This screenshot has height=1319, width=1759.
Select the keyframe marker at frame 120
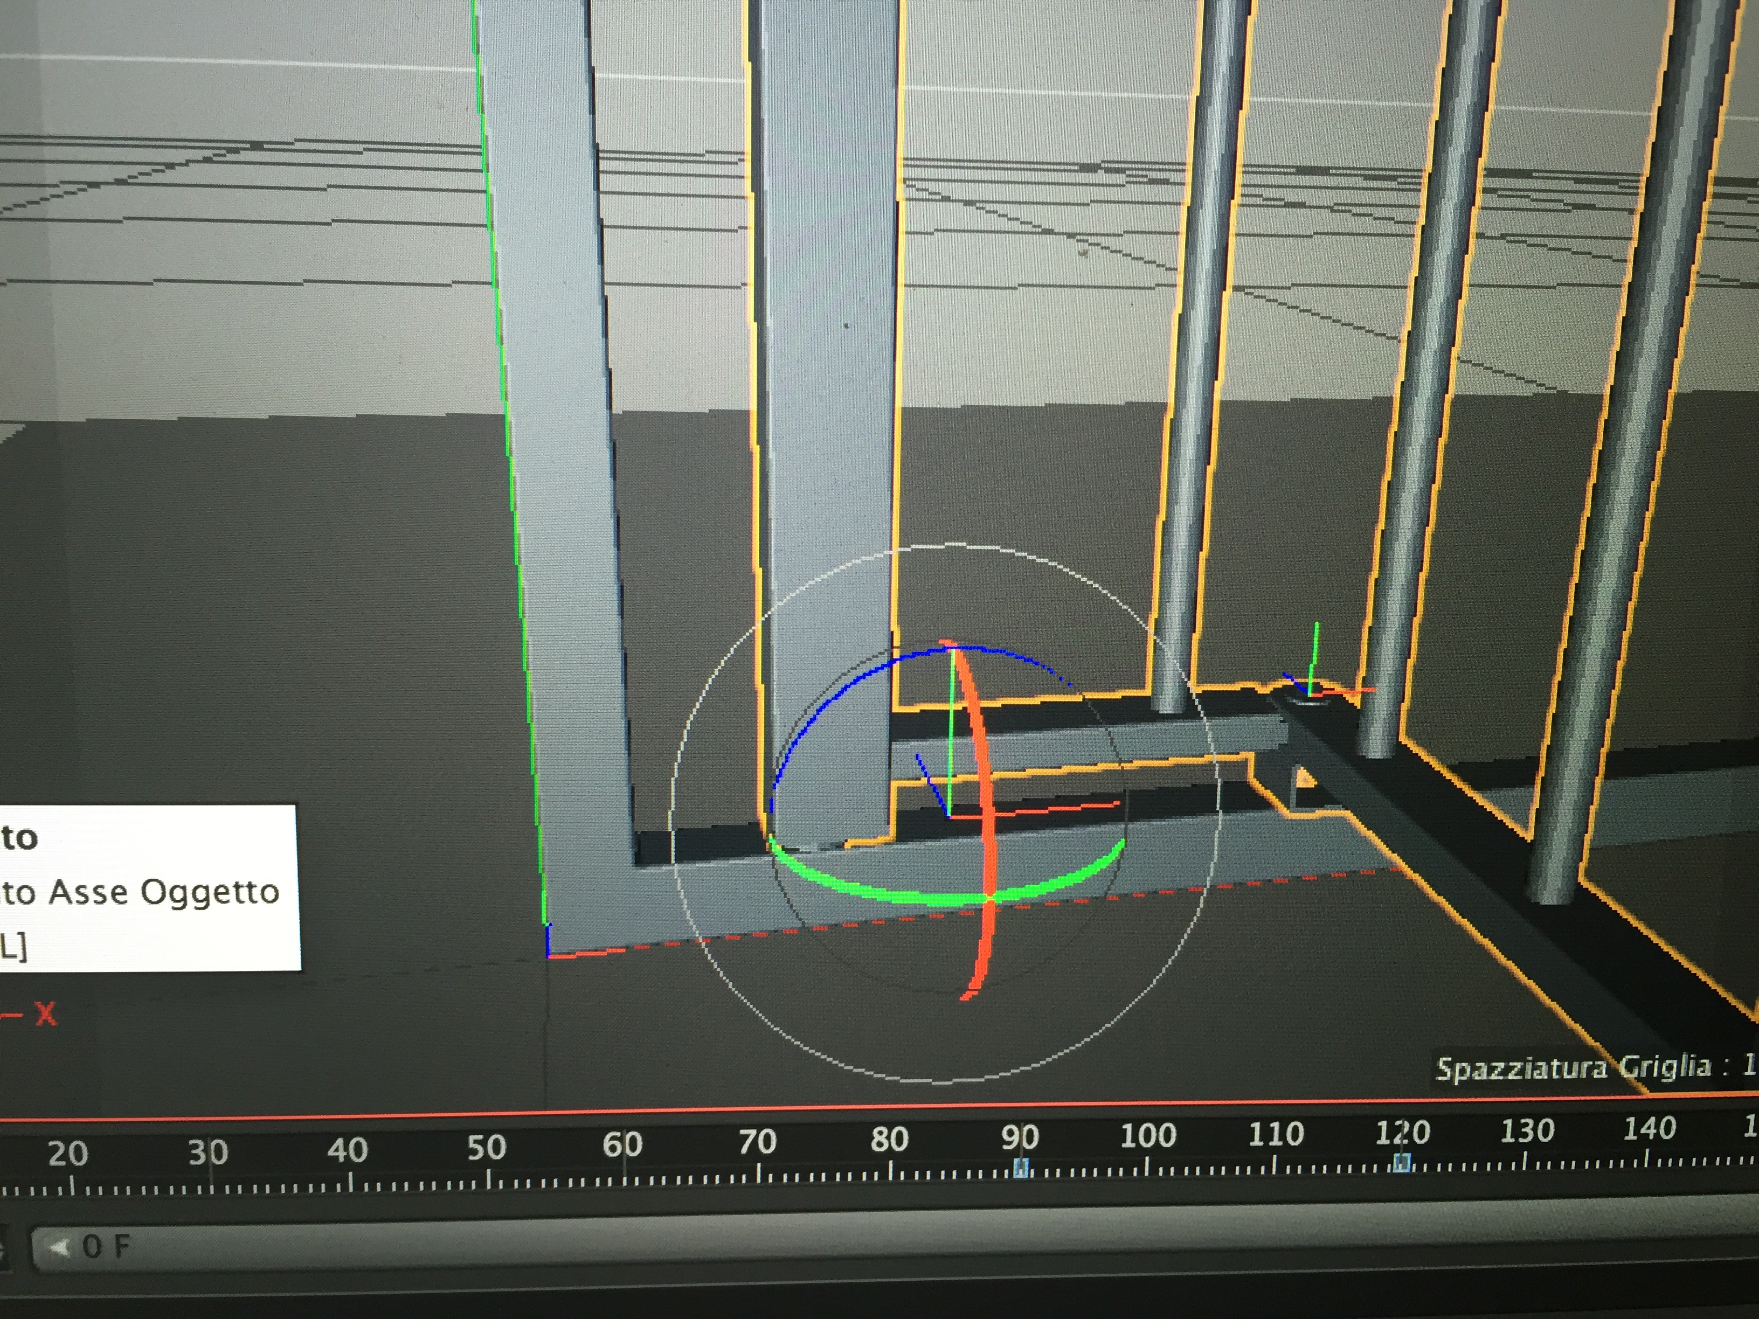coord(1402,1163)
